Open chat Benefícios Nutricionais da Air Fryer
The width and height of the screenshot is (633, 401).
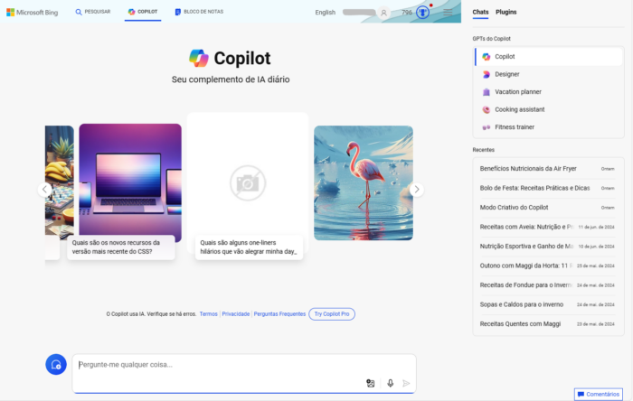point(547,169)
